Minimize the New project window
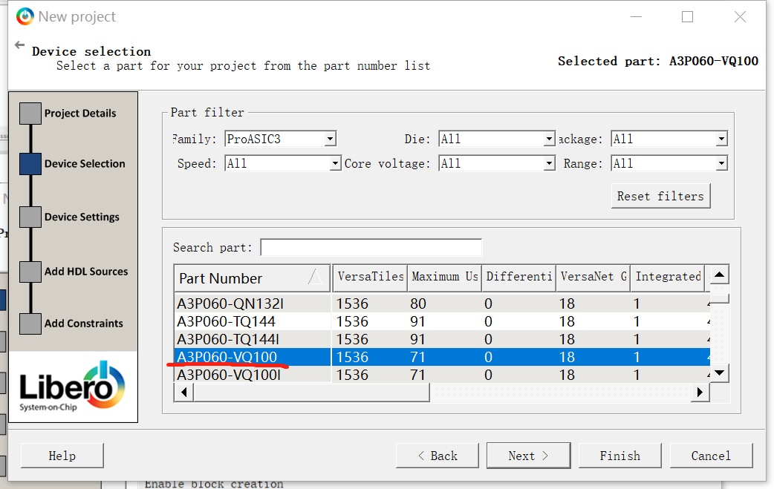This screenshot has height=489, width=774. click(637, 17)
